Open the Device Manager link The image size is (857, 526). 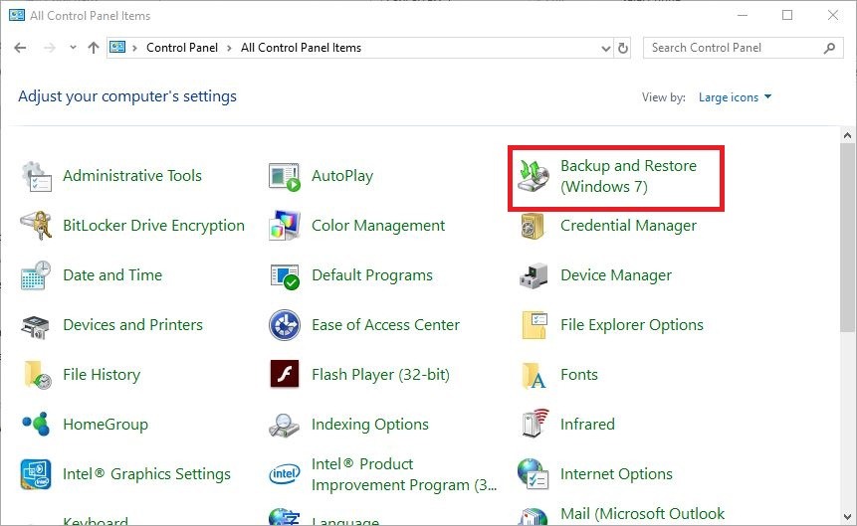[x=616, y=275]
